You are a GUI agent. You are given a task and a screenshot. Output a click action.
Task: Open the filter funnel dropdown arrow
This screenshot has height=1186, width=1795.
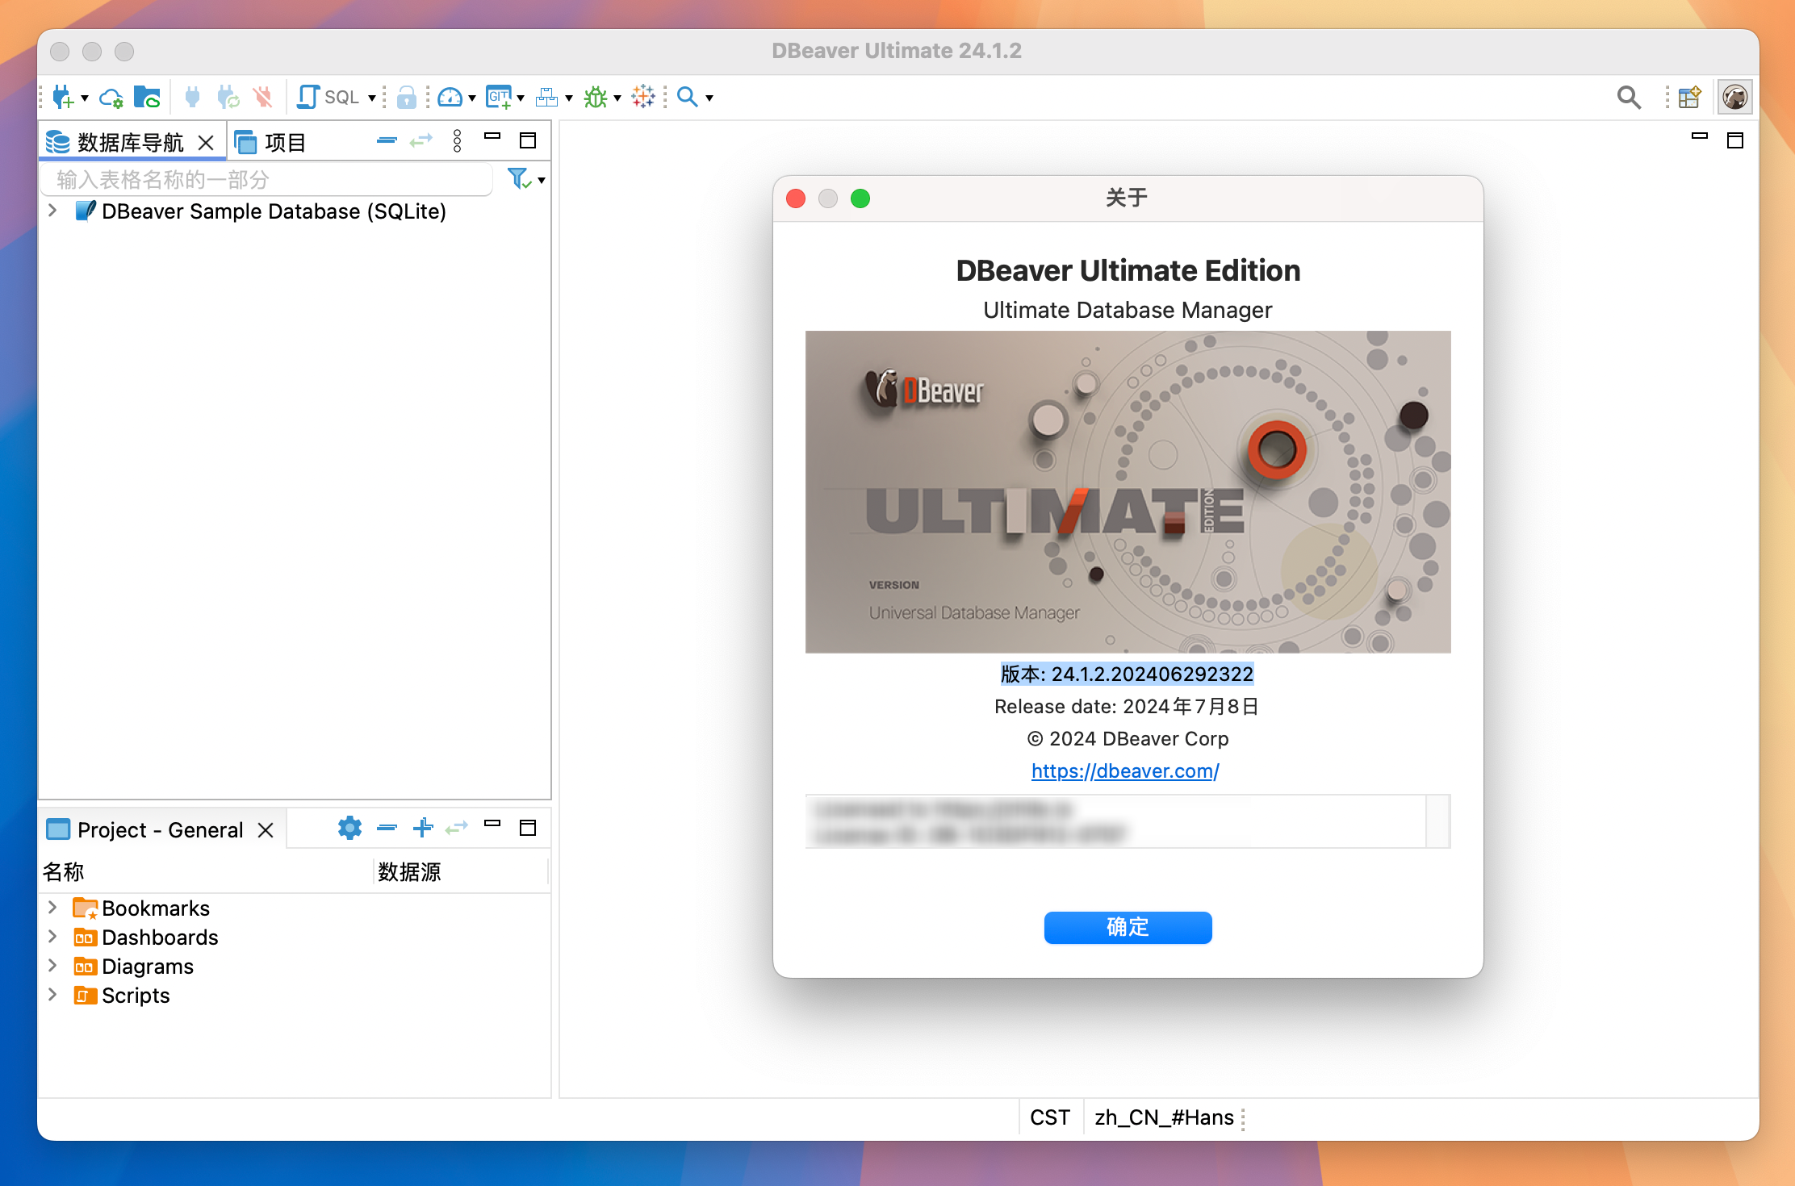tap(542, 181)
